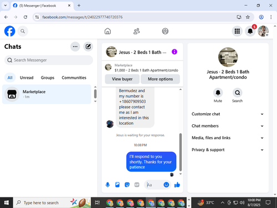Screen dimensions: 277x208
Task: Select the All chats filter
Action: pos(10,78)
